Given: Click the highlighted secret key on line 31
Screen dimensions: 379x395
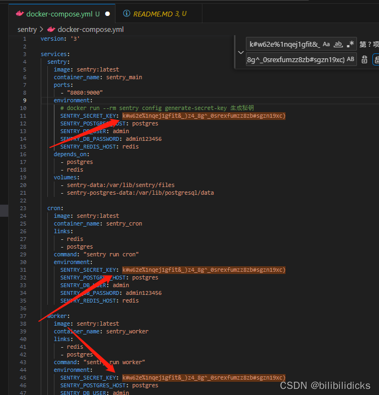Looking at the screenshot, I should 204,270.
